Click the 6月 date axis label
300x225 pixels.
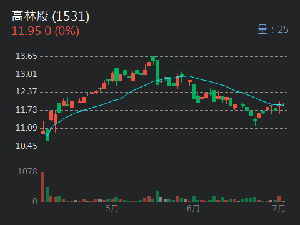pyautogui.click(x=193, y=208)
